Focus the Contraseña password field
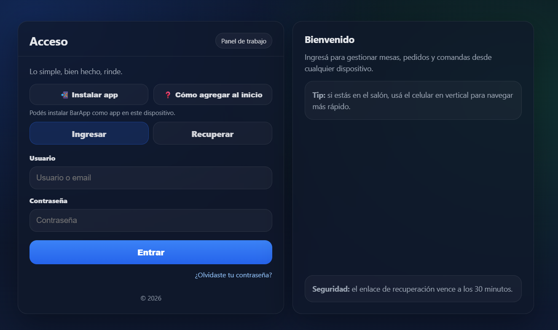Image resolution: width=558 pixels, height=330 pixels. pyautogui.click(x=150, y=220)
